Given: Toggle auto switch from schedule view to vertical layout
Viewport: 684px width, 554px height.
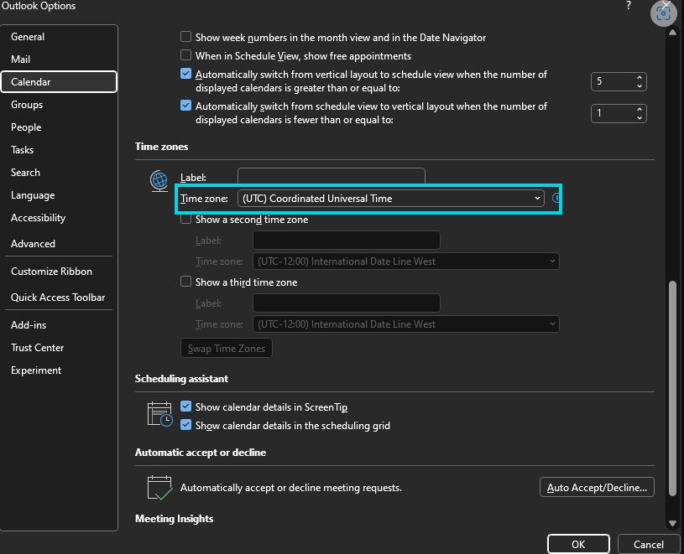Looking at the screenshot, I should 185,106.
